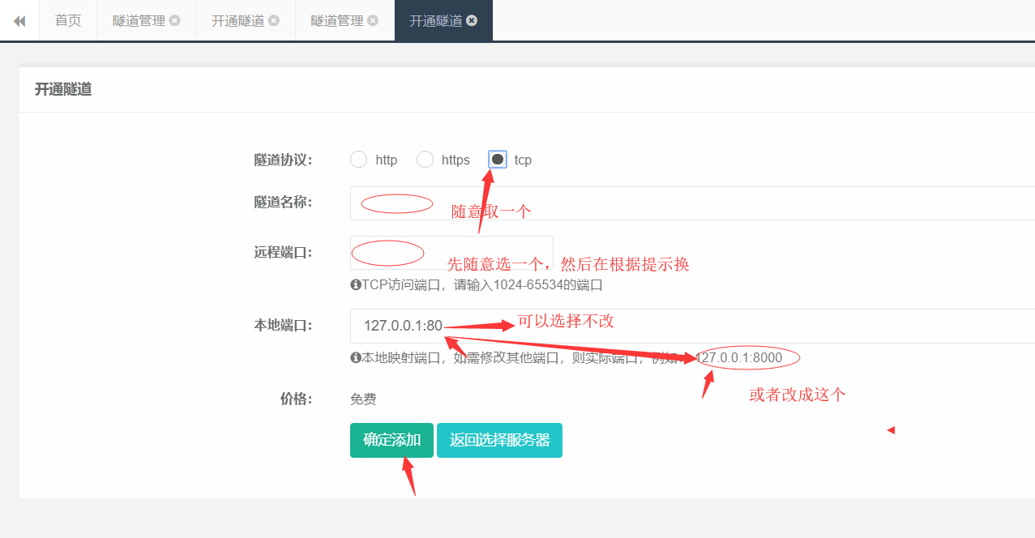
Task: Close the first 开通隧道 tab
Action: pyautogui.click(x=274, y=21)
